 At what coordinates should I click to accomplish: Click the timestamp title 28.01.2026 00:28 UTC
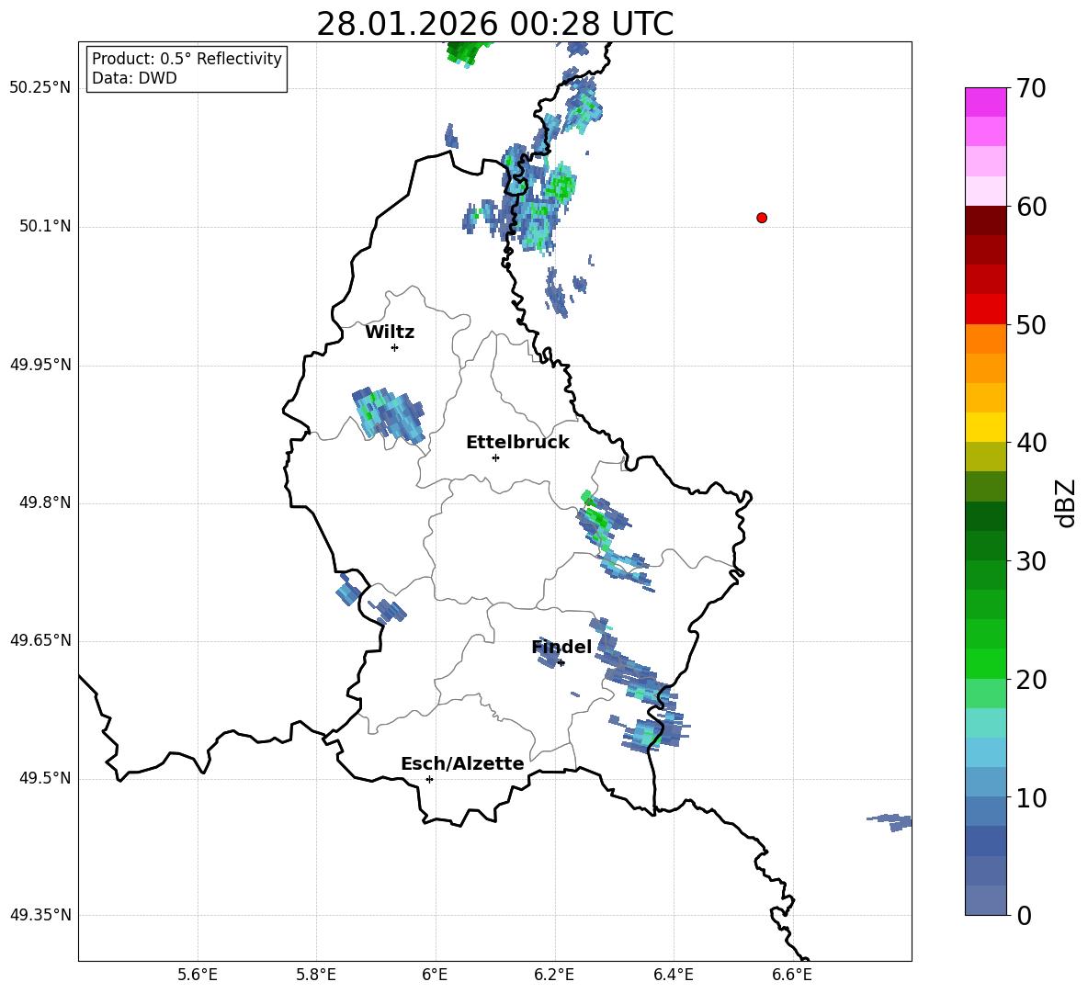(x=494, y=24)
